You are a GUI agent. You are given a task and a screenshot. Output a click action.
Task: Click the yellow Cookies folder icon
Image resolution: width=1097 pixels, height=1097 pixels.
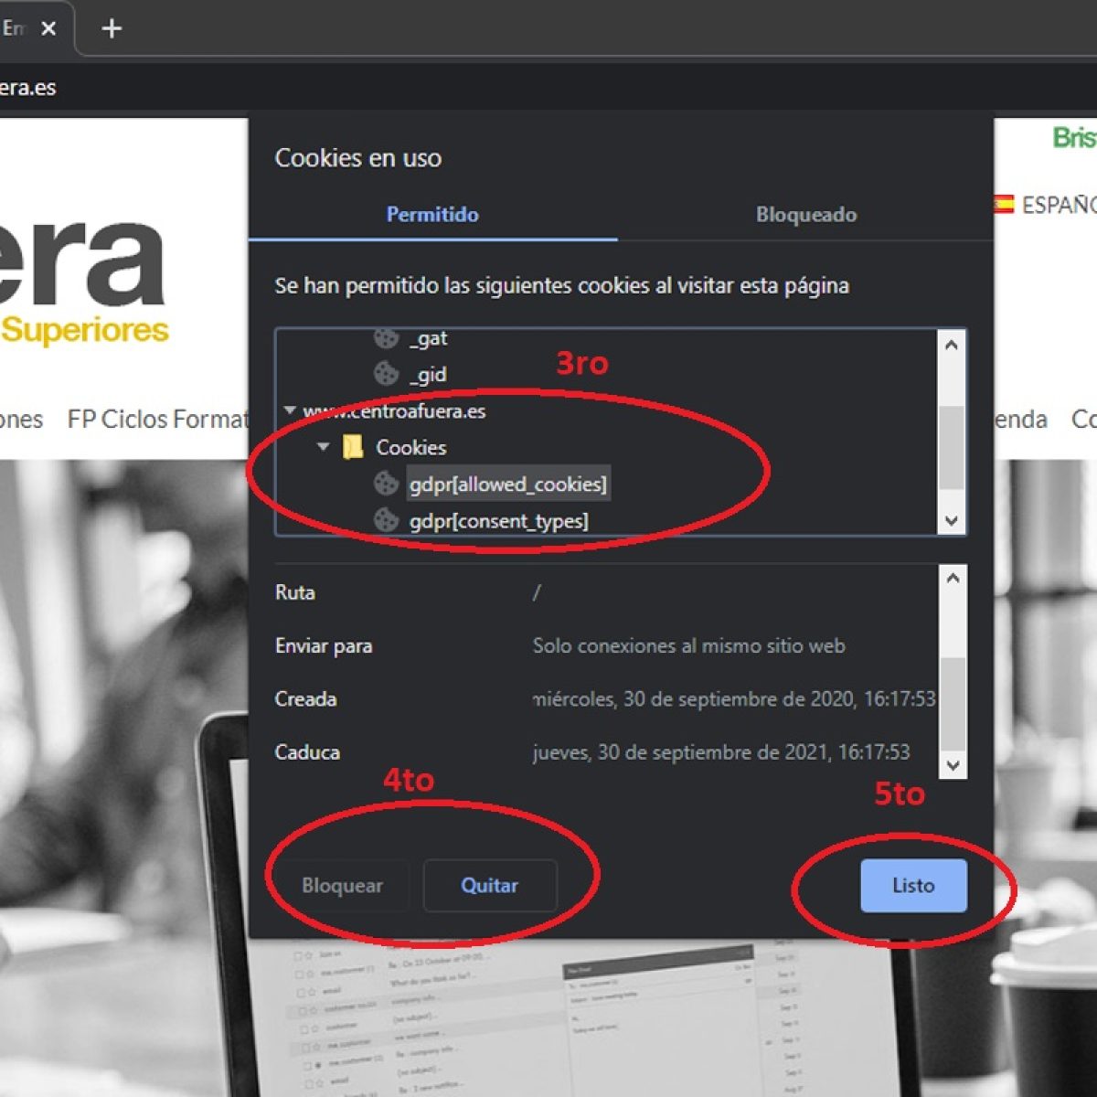353,447
